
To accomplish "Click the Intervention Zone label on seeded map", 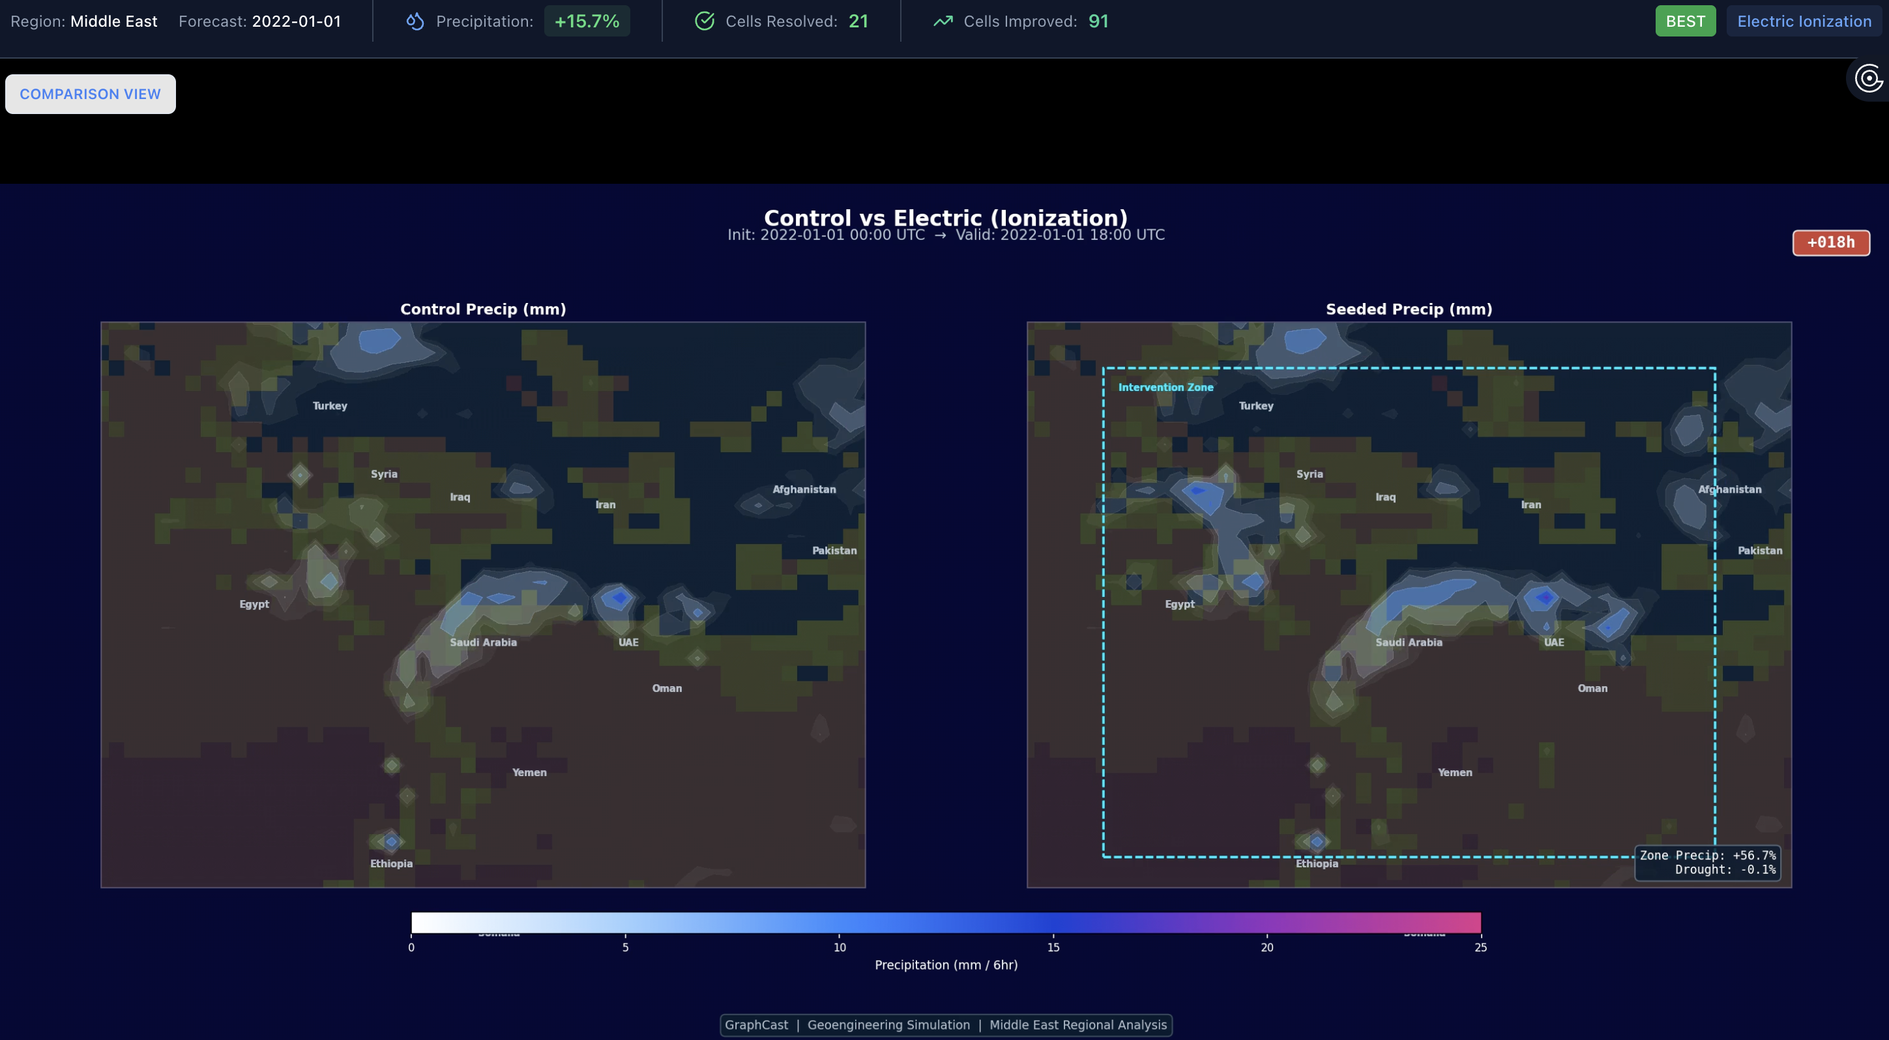I will (1165, 387).
